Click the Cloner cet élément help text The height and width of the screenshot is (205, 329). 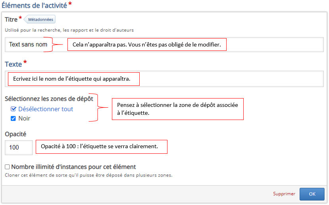89,175
